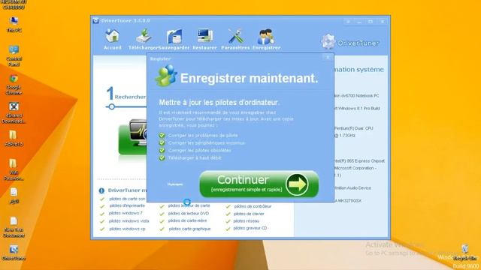Click the DriverTuner title bar app icon
This screenshot has height=270, width=481.
click(x=95, y=20)
